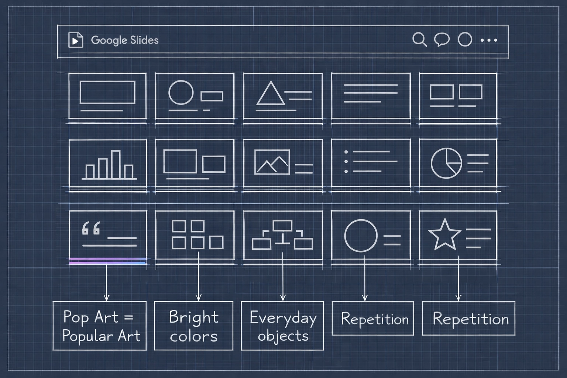Click the comment bubble icon
Viewport: 567px width, 378px height.
(443, 40)
